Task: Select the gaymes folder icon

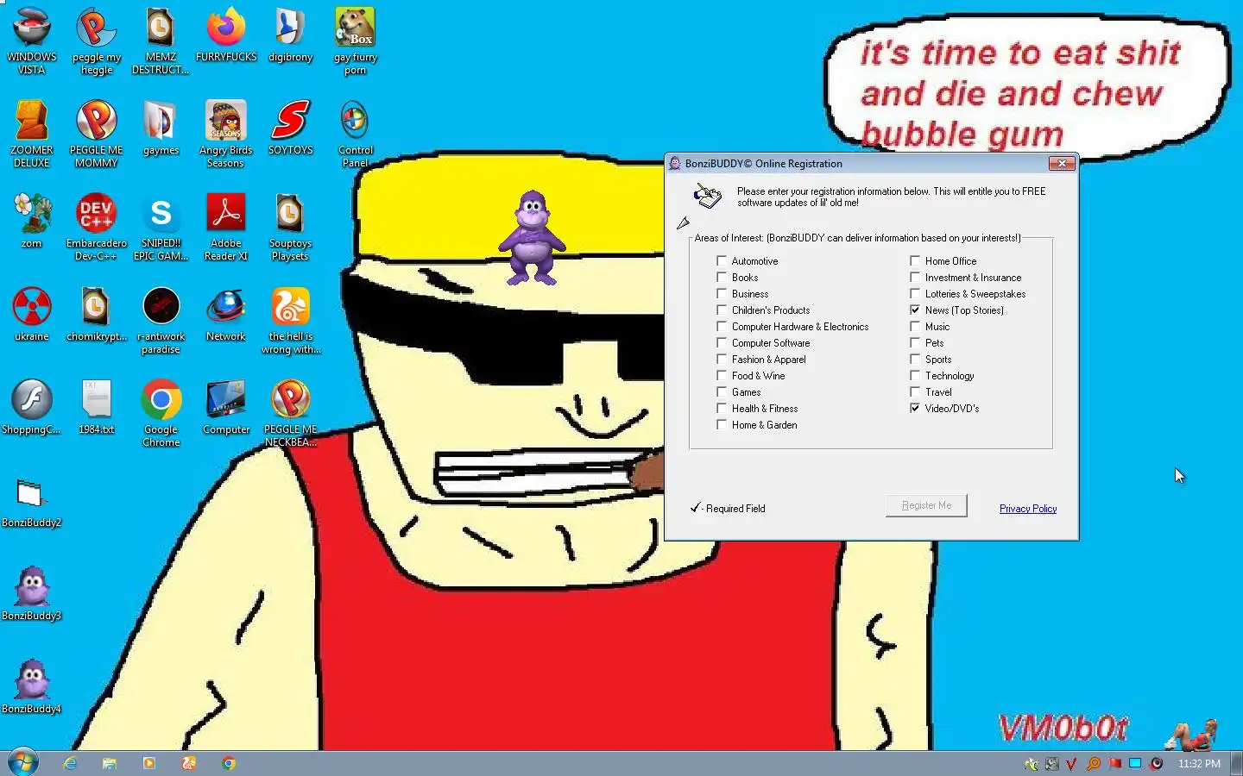Action: (161, 128)
